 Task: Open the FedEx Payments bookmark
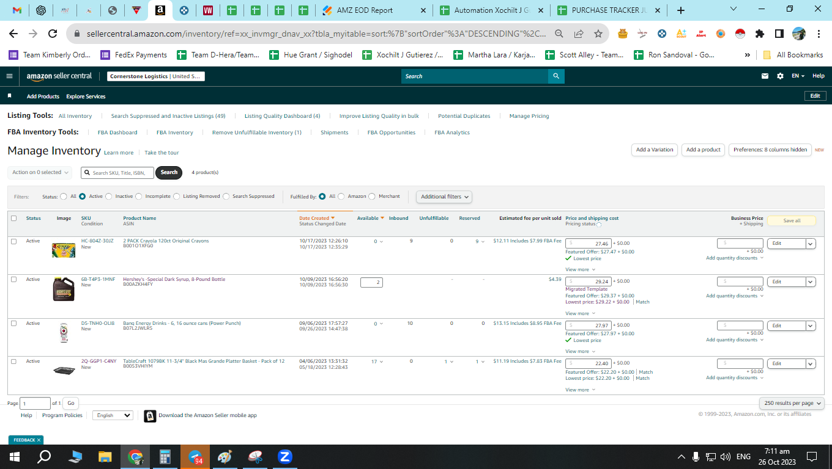[134, 55]
